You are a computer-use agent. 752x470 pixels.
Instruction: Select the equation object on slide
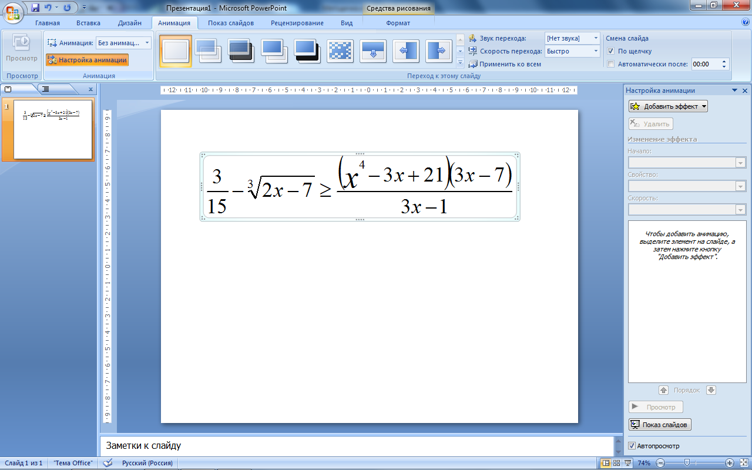click(x=360, y=187)
